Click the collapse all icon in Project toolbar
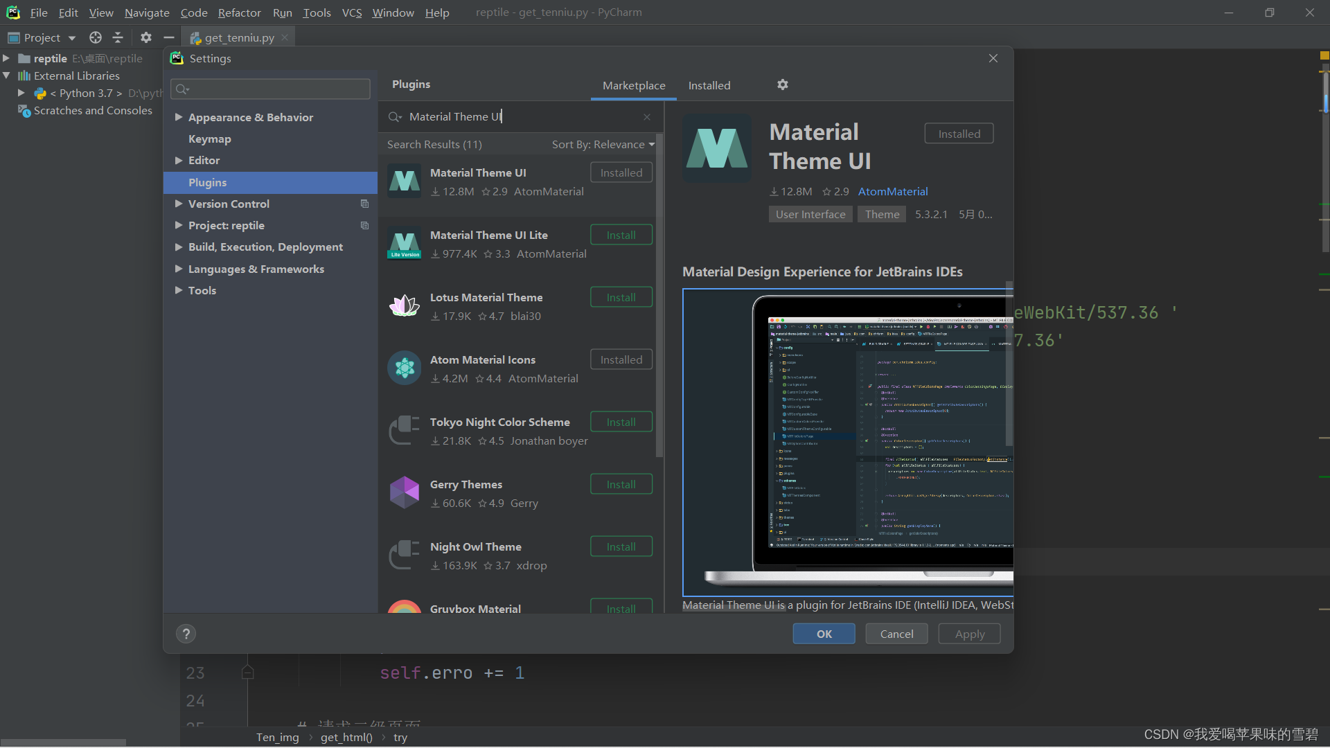This screenshot has width=1330, height=748. [x=118, y=37]
